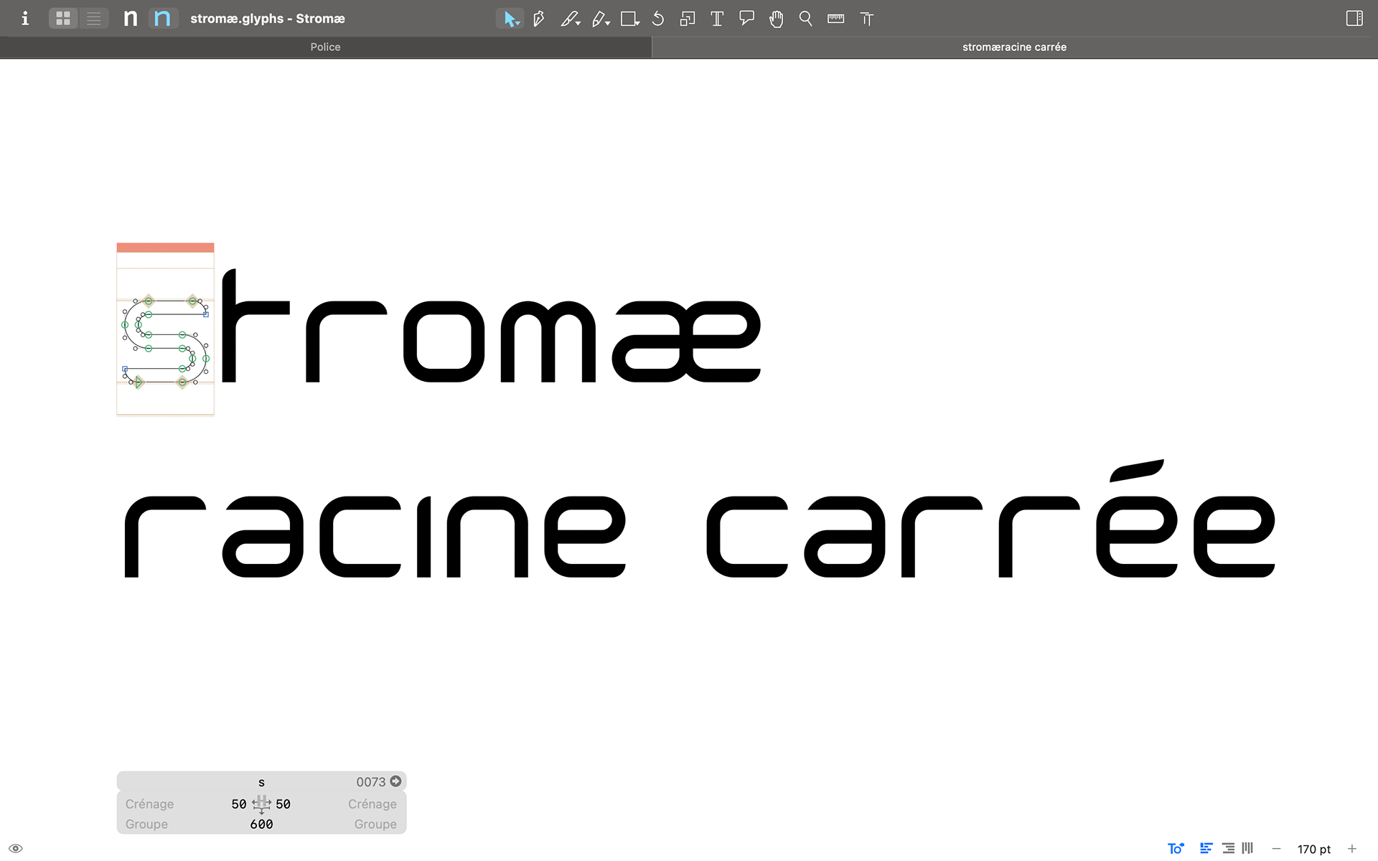Click the salmon label color bar above 's'
Screen dimensions: 1378x861
[x=165, y=248]
